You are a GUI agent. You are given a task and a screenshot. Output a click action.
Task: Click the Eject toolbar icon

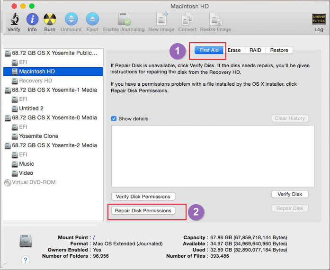tap(92, 19)
